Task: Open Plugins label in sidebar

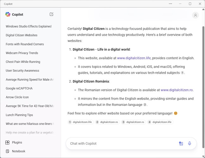Action: coord(17,142)
